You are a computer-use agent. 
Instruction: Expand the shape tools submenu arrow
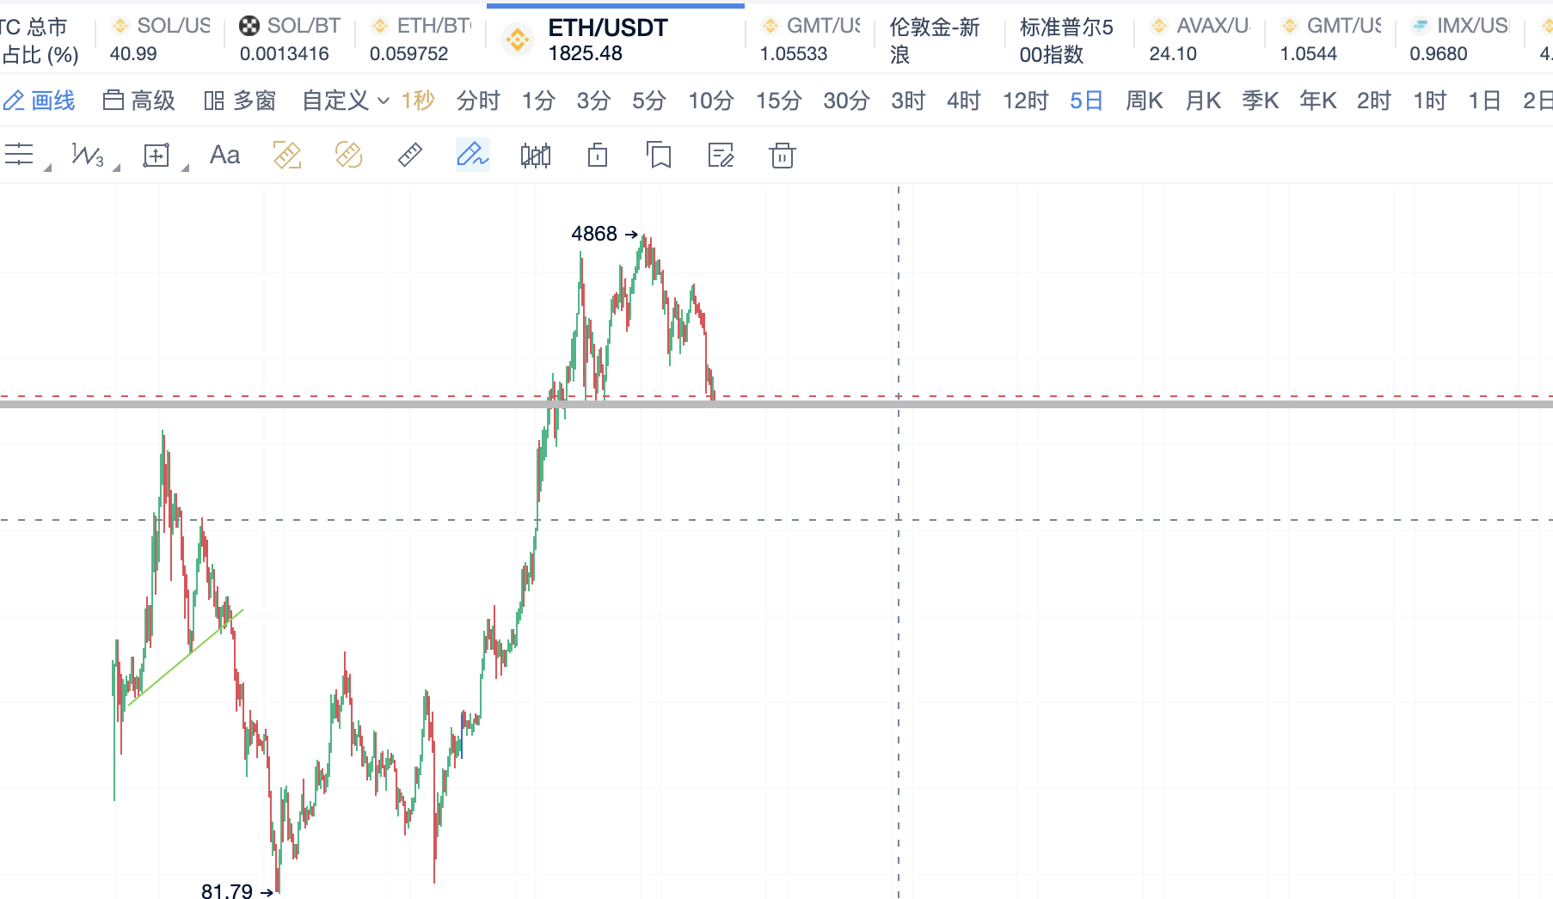coord(185,167)
